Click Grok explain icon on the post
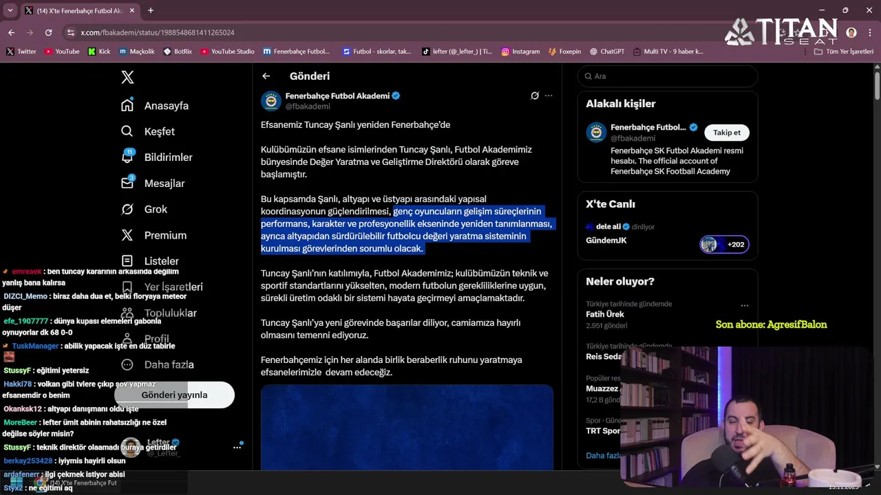The height and width of the screenshot is (495, 881). coord(535,96)
